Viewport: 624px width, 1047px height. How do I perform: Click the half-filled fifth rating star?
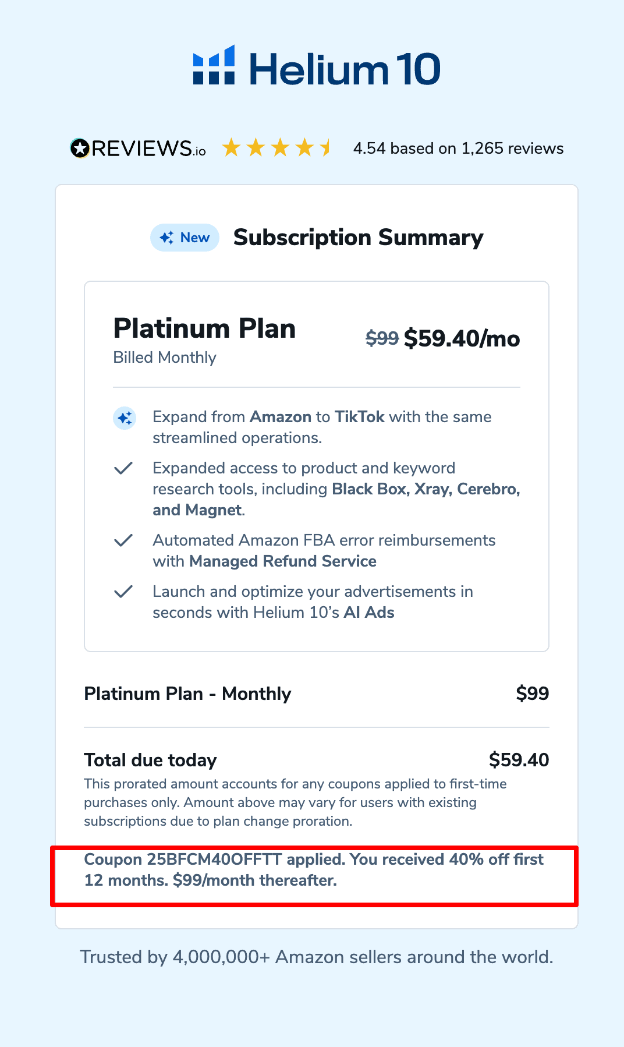coord(326,148)
